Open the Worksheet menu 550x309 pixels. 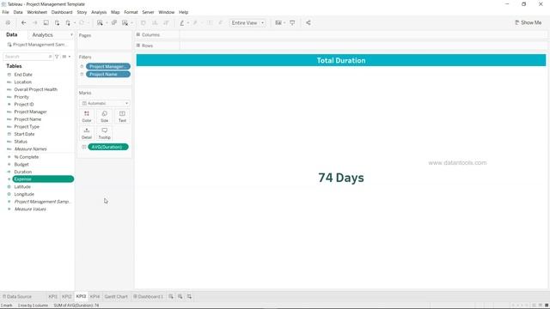(37, 12)
